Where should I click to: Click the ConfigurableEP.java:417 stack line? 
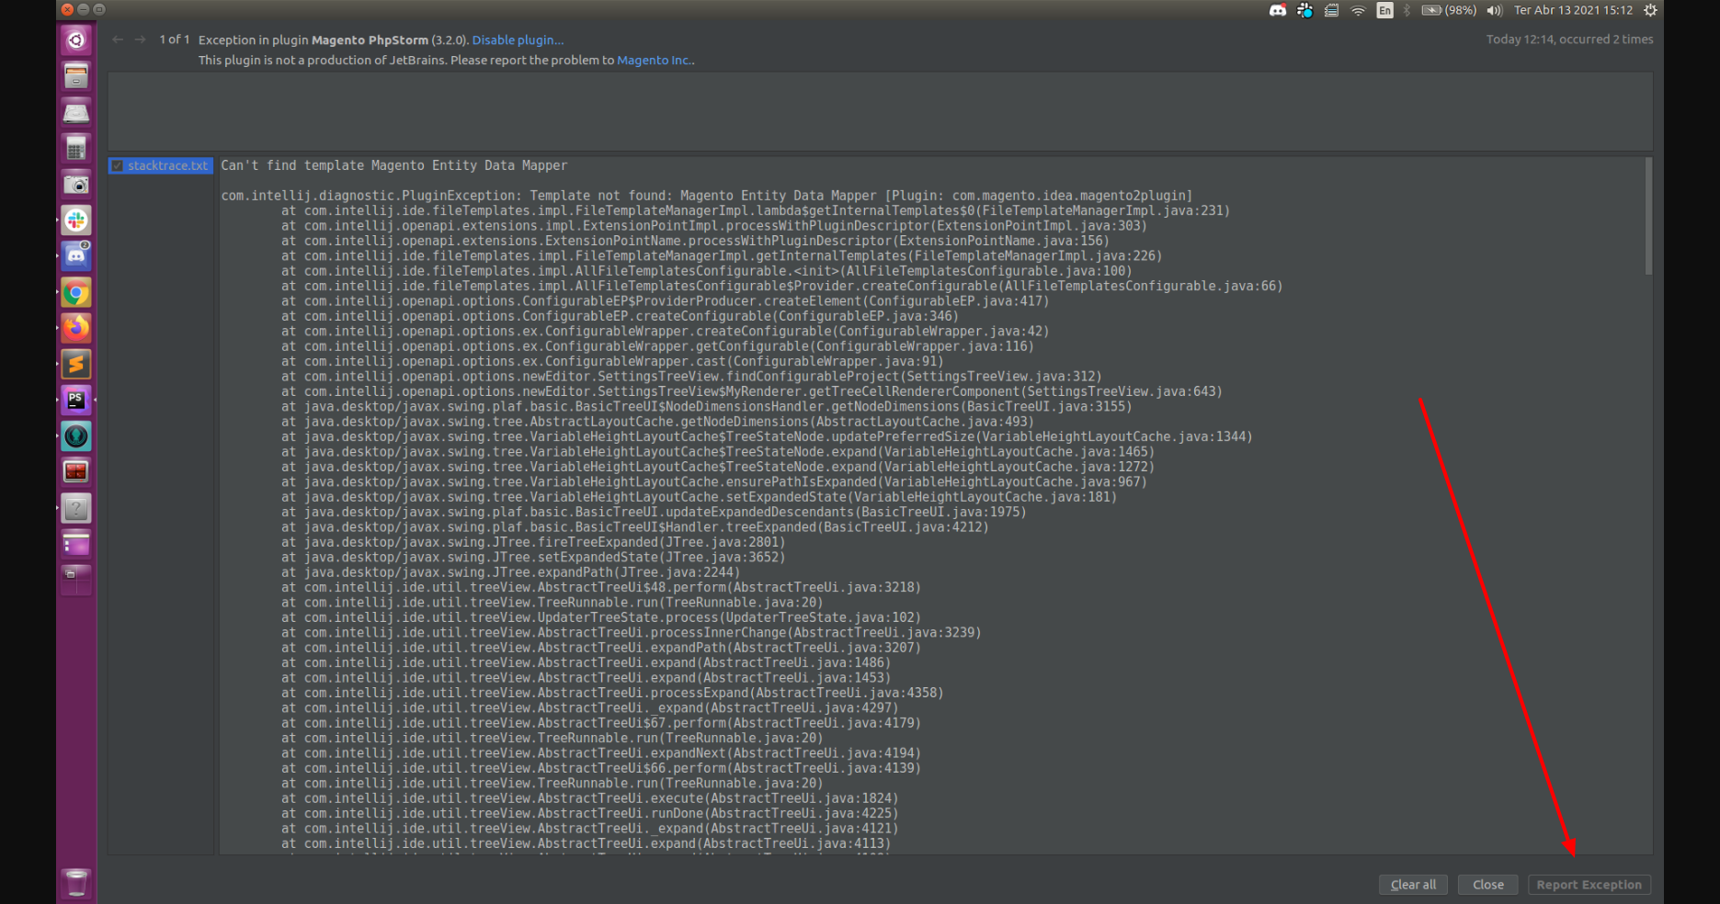(x=666, y=301)
